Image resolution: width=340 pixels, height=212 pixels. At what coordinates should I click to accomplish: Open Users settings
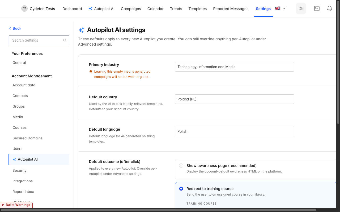point(17,149)
